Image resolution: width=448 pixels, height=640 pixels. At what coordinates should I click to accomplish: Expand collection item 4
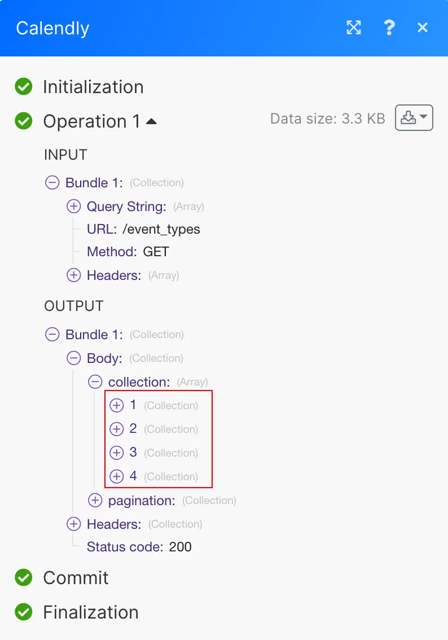117,477
